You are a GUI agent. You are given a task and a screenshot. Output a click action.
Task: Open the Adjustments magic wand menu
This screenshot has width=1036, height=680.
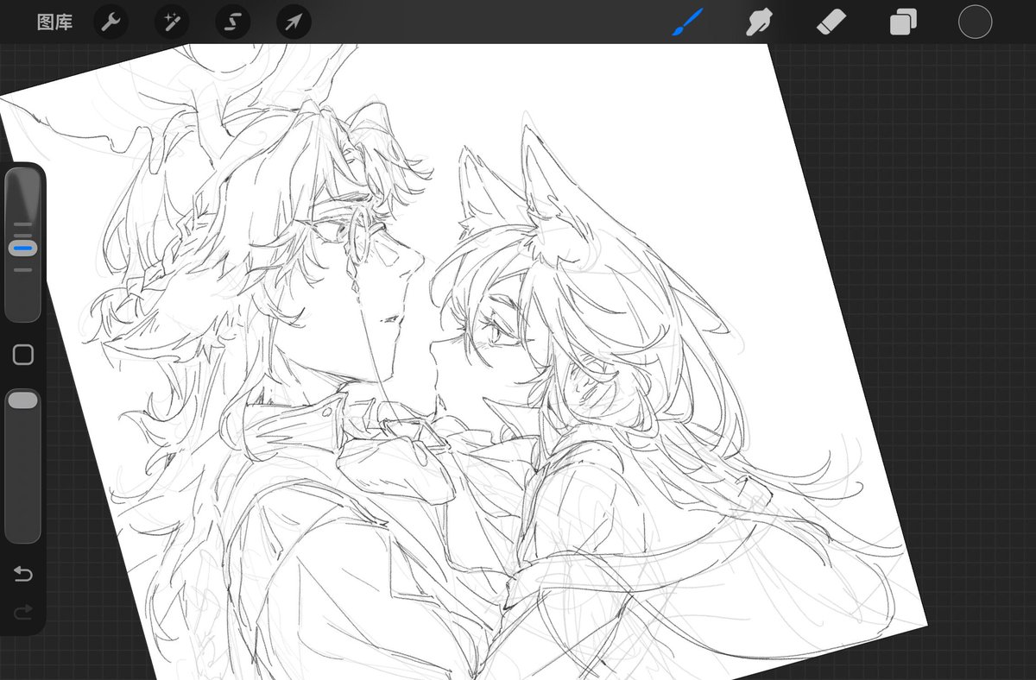point(172,22)
